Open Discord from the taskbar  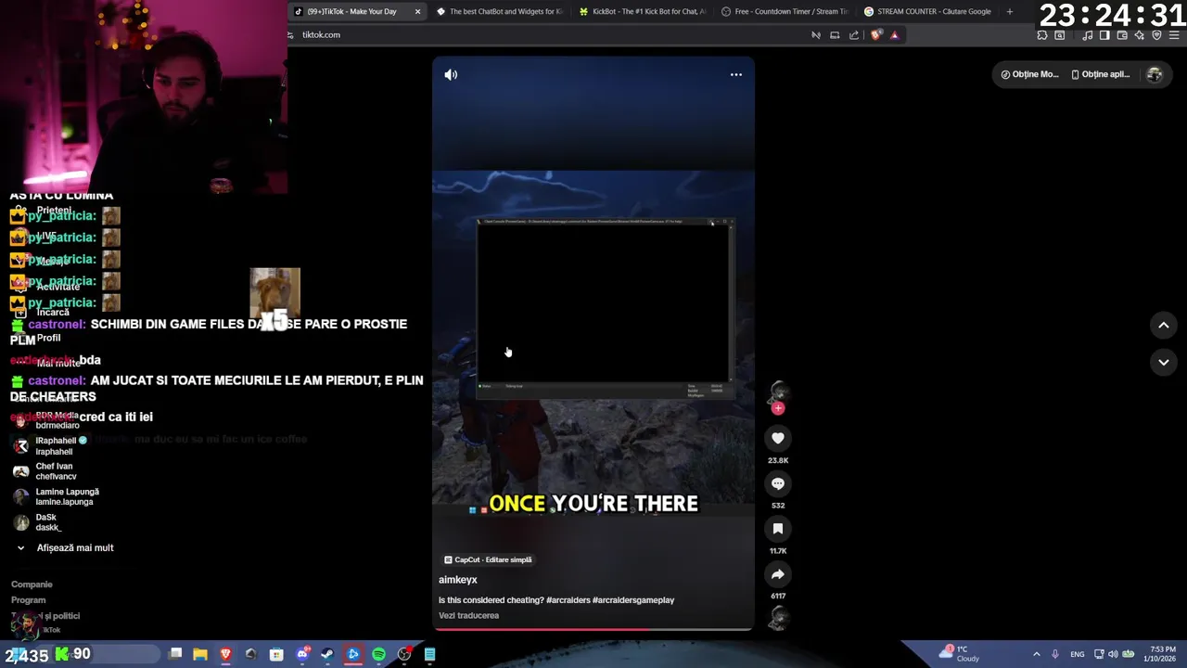coord(302,655)
